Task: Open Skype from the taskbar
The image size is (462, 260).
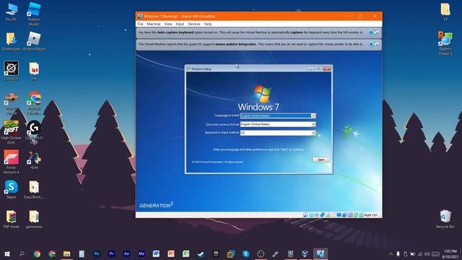Action: pyautogui.click(x=245, y=253)
